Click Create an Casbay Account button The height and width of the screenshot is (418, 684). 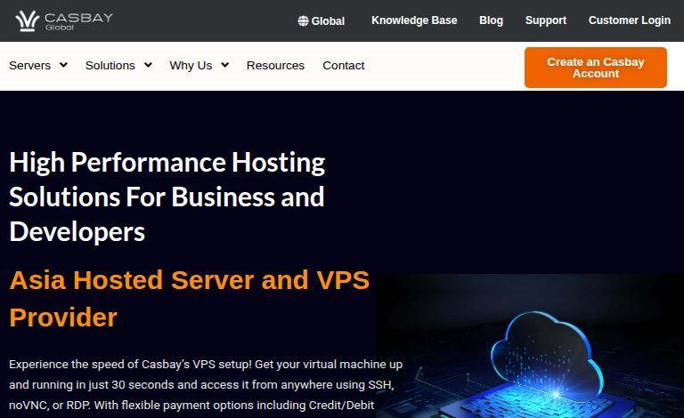pos(596,68)
